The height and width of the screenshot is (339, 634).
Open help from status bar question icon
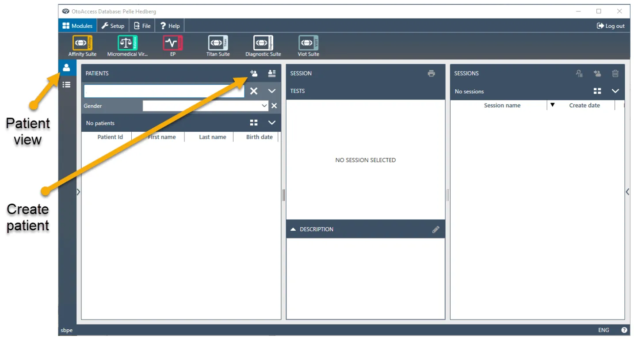click(624, 330)
